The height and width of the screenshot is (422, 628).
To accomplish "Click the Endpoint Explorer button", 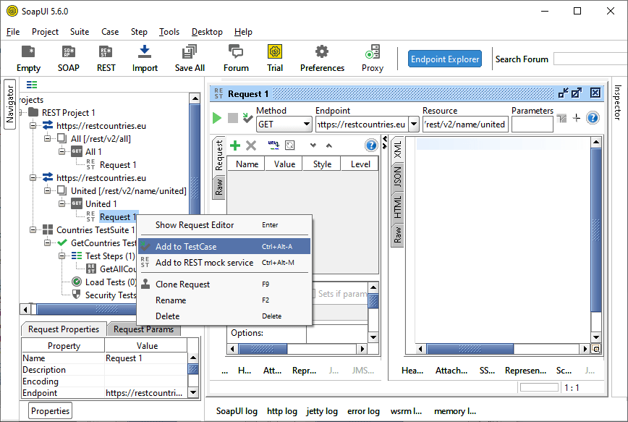I will [444, 59].
